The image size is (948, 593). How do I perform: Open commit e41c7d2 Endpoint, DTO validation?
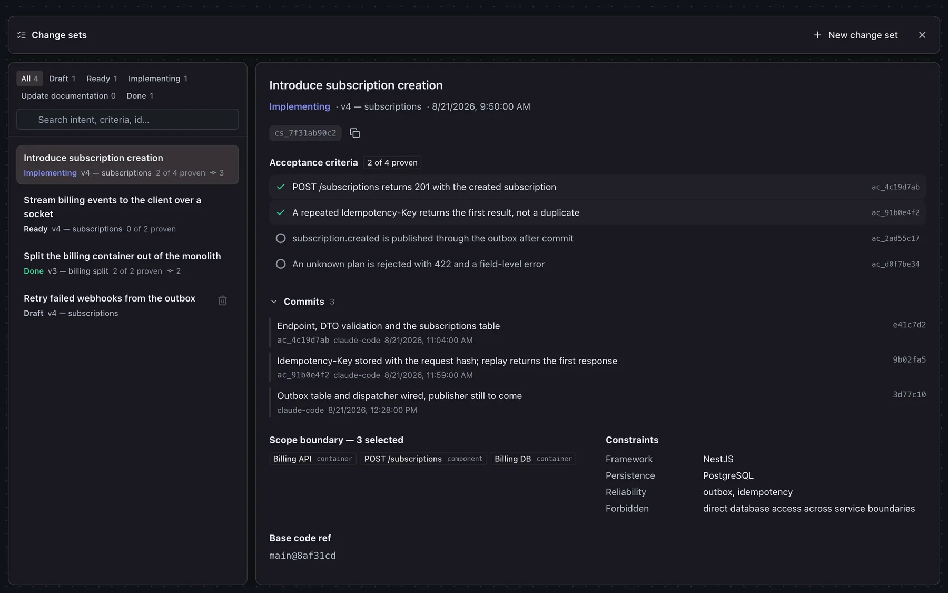(598, 333)
